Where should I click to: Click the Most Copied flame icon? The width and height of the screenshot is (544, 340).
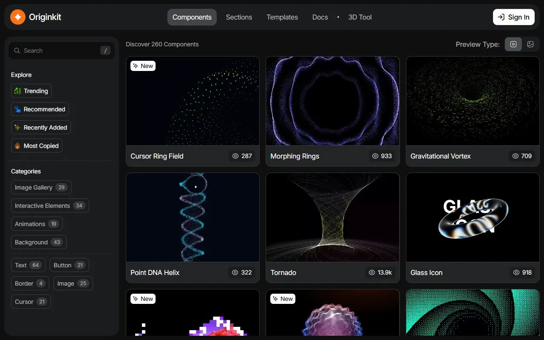pos(17,146)
